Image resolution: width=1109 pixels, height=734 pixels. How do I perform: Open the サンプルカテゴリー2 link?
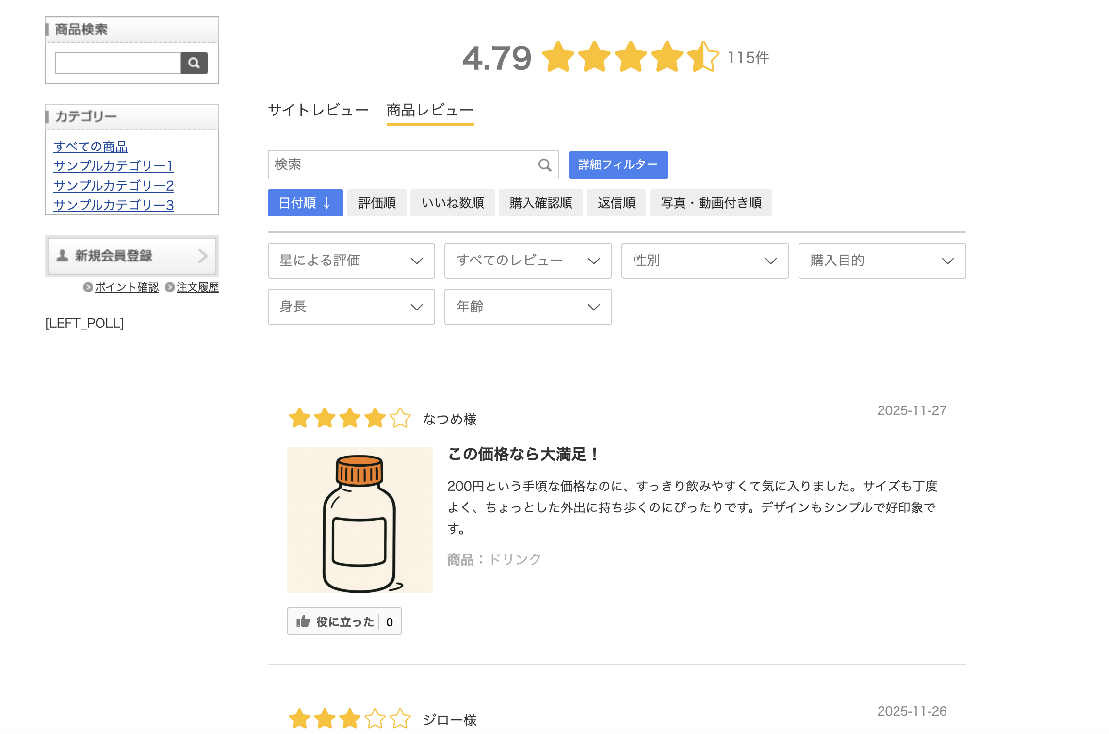(x=114, y=185)
